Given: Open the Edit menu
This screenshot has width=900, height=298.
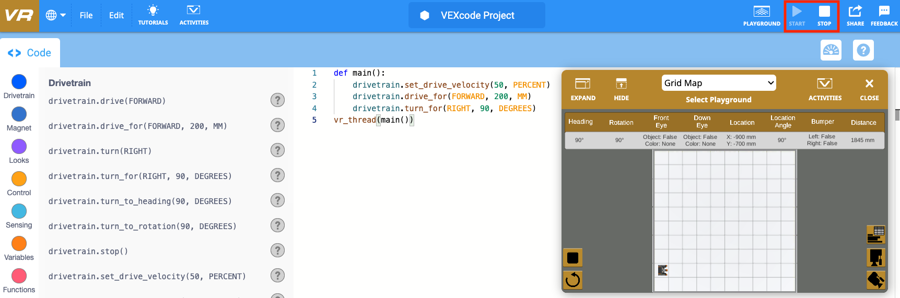Looking at the screenshot, I should point(116,16).
